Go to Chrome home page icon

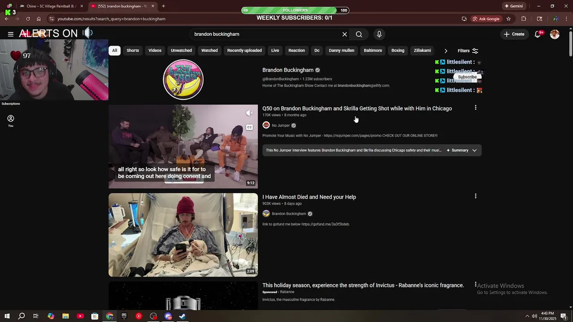[x=38, y=19]
